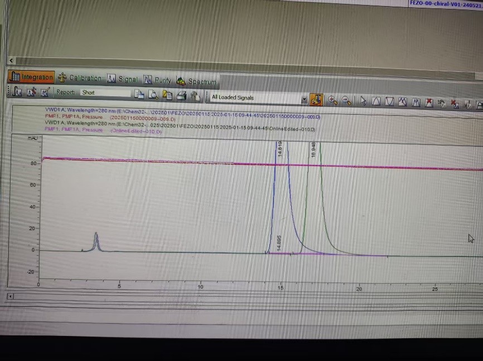Click the 14.819 peak retention time label

point(280,149)
